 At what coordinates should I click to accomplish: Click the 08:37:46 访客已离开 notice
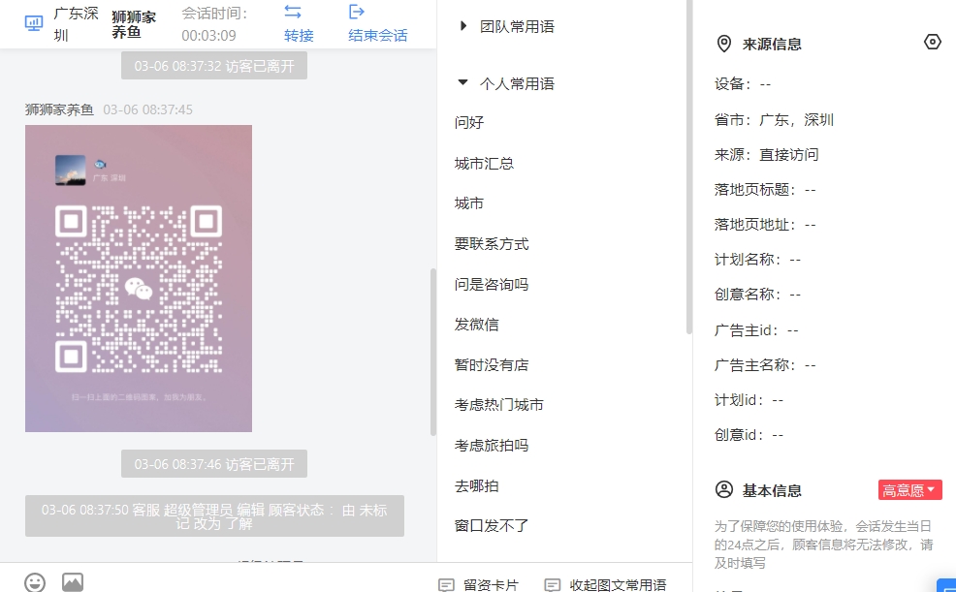[214, 464]
